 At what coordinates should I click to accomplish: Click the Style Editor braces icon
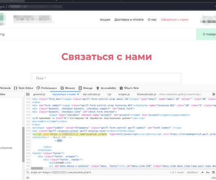point(15,88)
